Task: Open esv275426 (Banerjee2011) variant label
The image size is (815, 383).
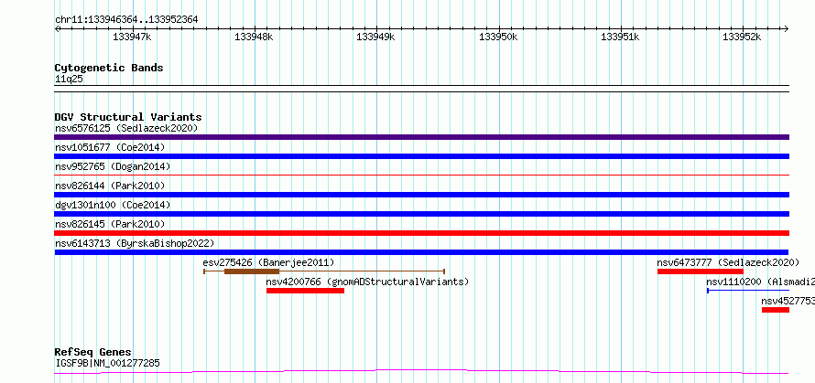Action: (268, 262)
